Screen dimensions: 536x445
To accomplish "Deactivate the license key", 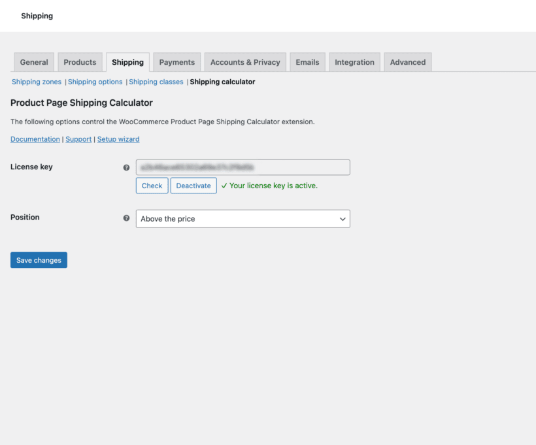I will (x=193, y=186).
